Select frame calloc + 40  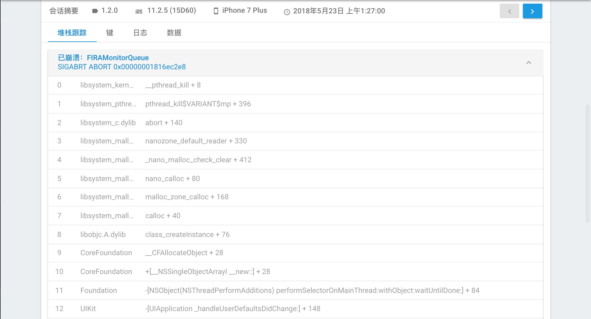click(295, 216)
